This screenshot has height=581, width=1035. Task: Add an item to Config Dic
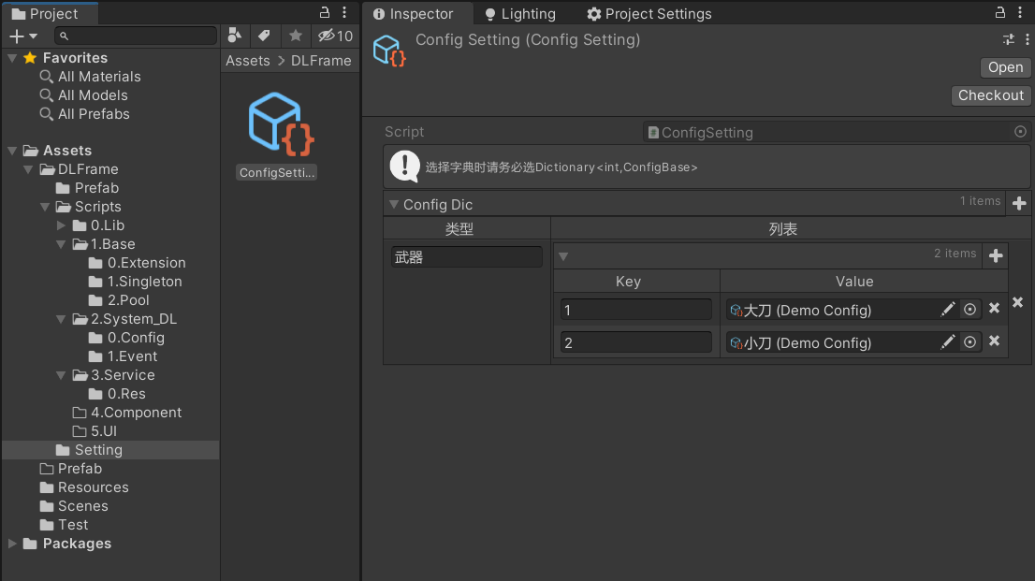point(1019,203)
